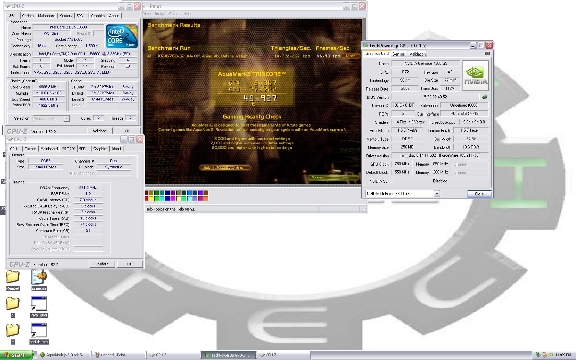Click Validate in the top CPU-Z window

99,131
